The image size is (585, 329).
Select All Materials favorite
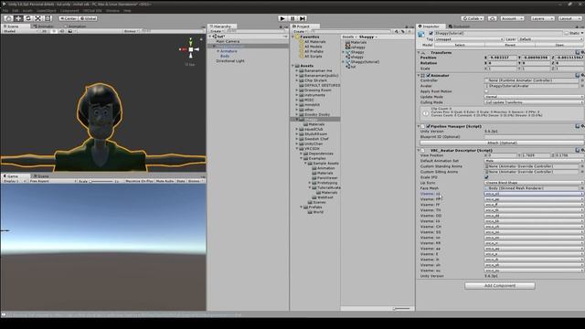pyautogui.click(x=314, y=42)
